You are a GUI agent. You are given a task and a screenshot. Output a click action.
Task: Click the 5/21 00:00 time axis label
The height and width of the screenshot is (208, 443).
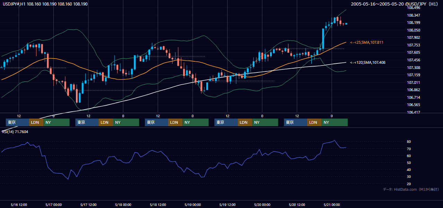(332, 205)
